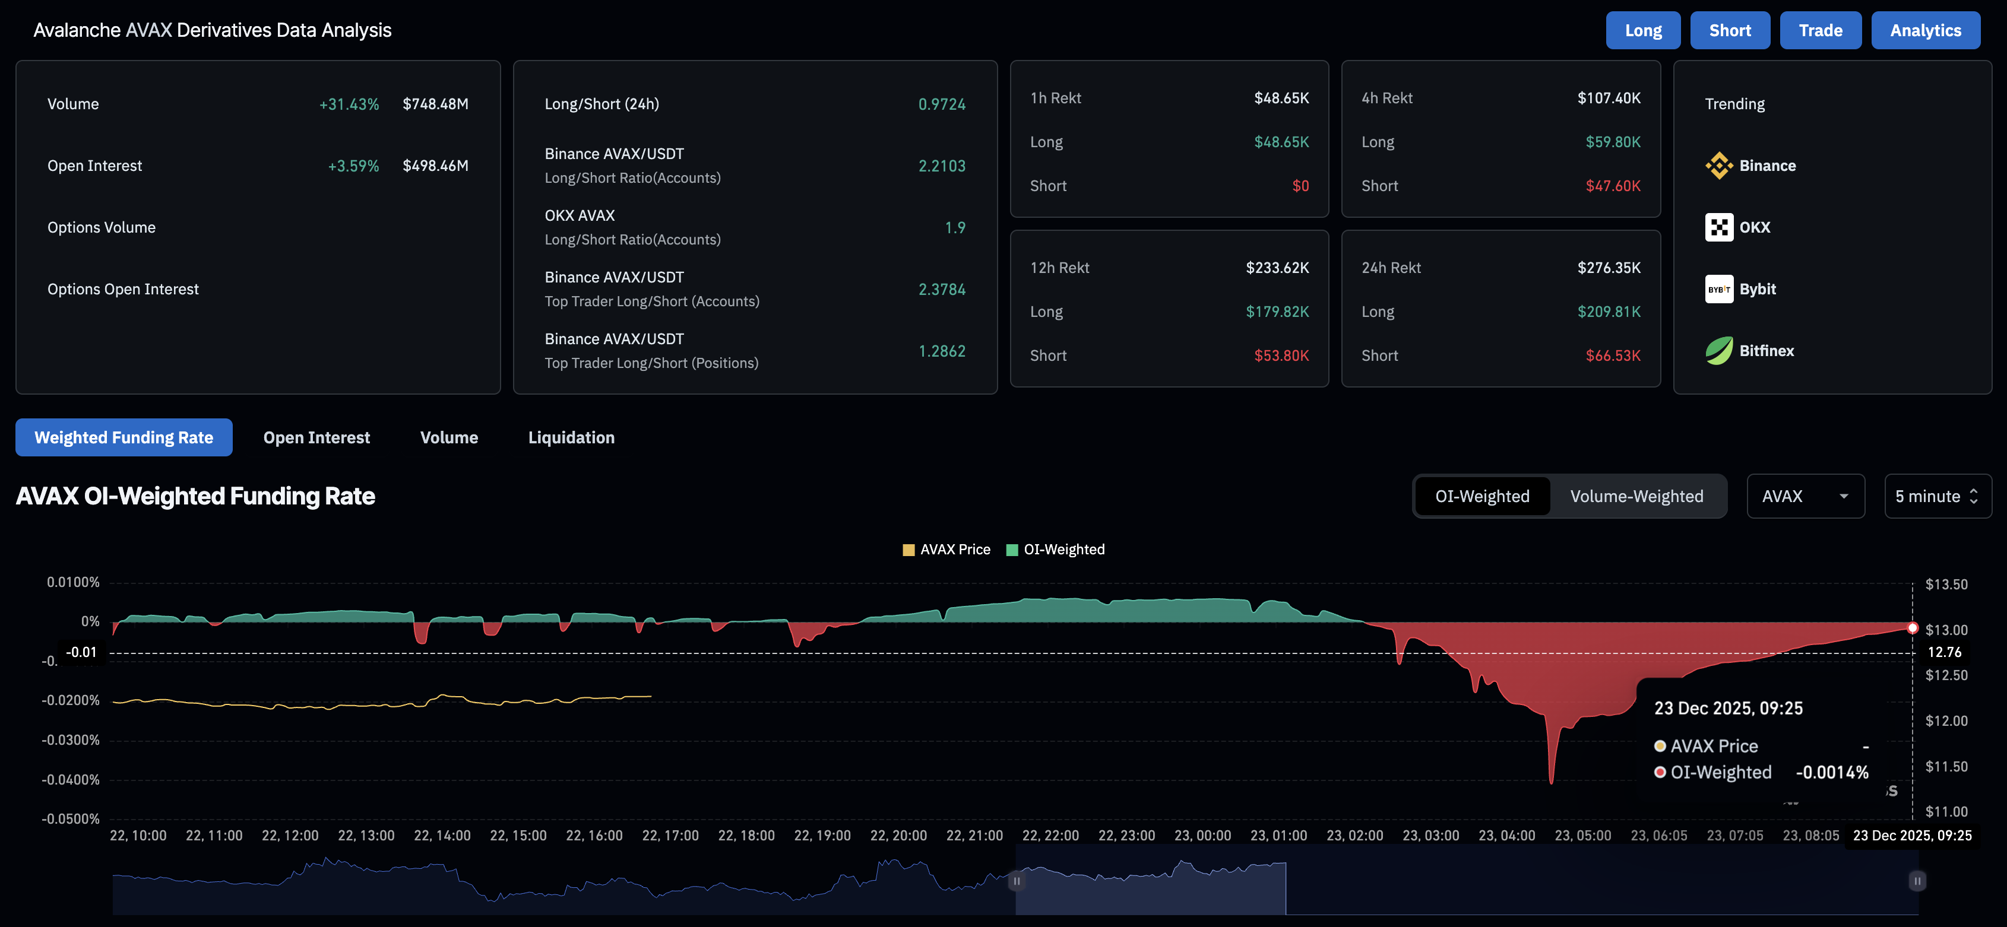Open the AVAX coin selector dropdown
This screenshot has height=927, width=2007.
(x=1805, y=496)
